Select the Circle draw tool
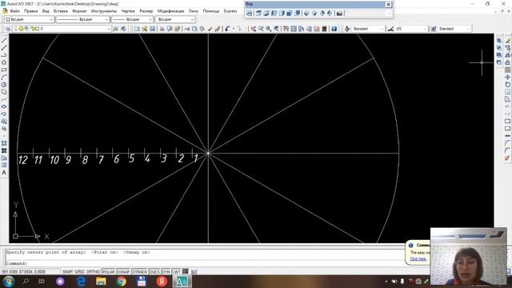 point(4,85)
